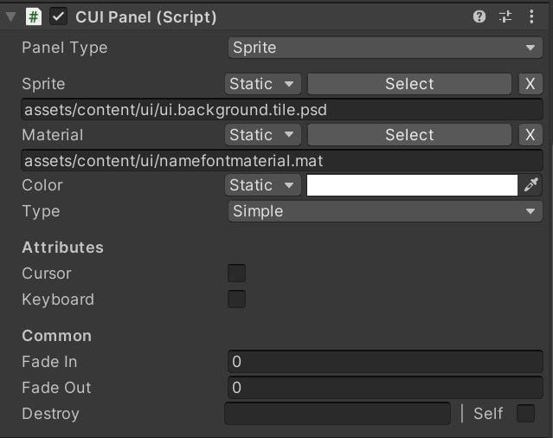This screenshot has height=438, width=553.
Task: Disable the CUI Panel script checkbox
Action: [58, 17]
